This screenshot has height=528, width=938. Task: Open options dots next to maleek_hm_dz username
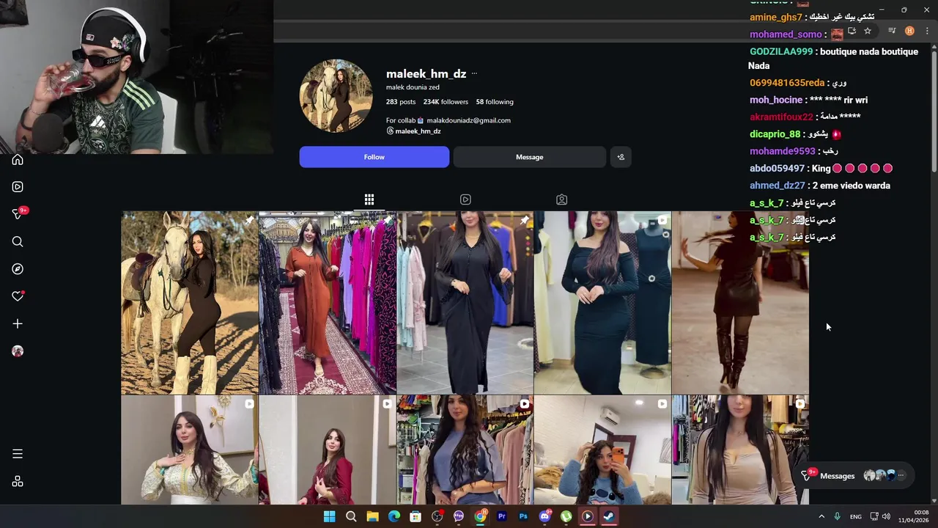474,73
